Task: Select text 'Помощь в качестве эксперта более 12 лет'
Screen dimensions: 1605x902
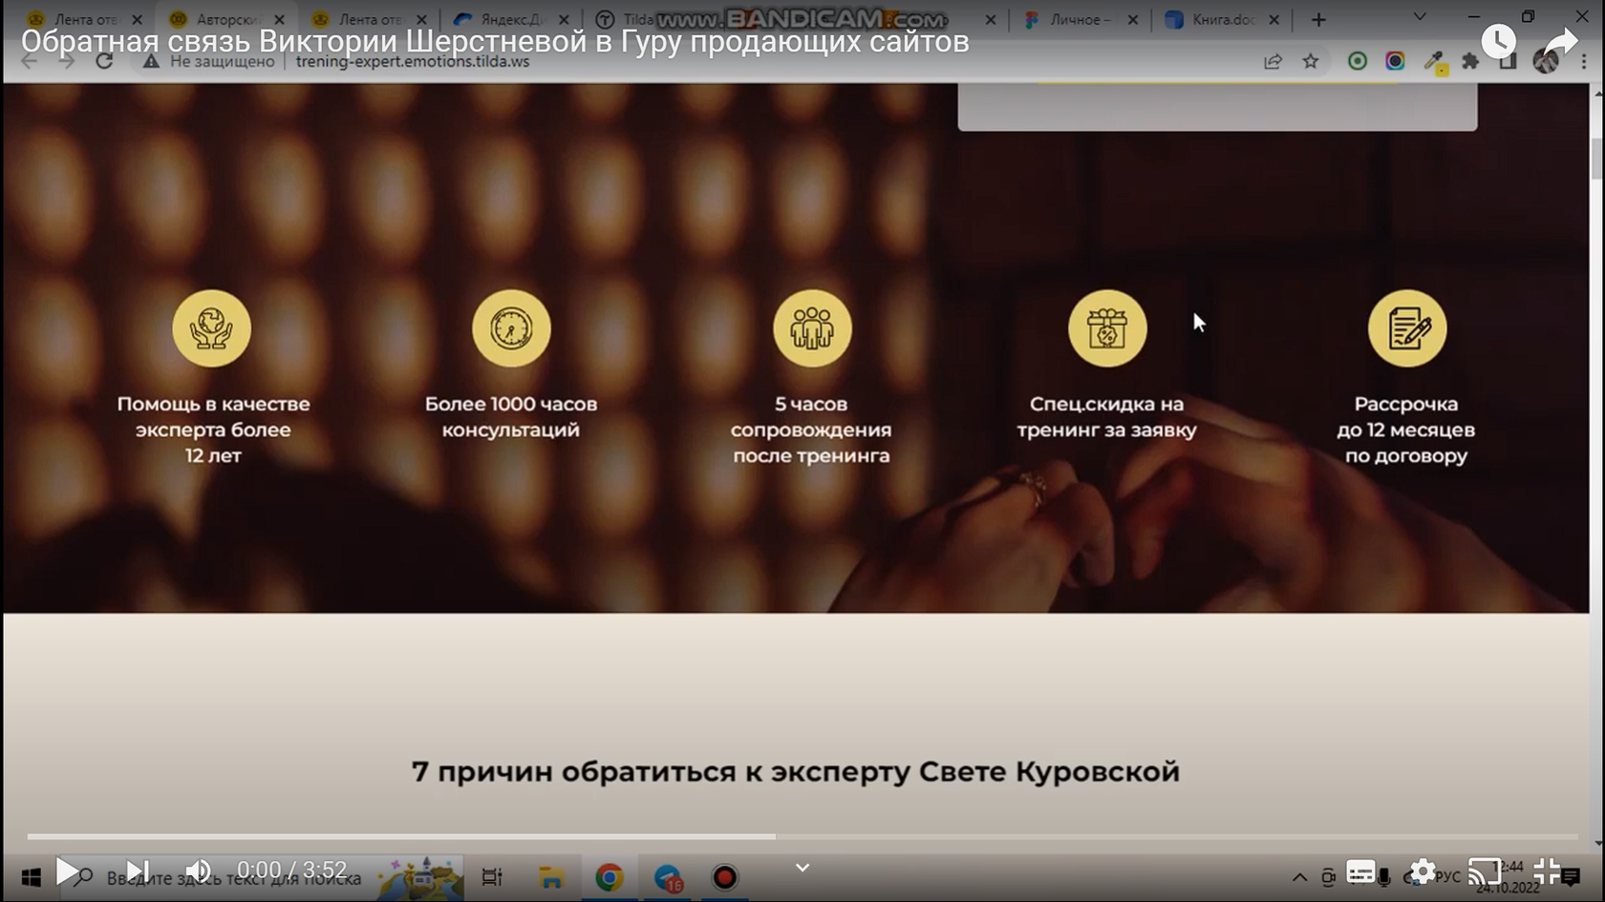Action: pyautogui.click(x=213, y=430)
